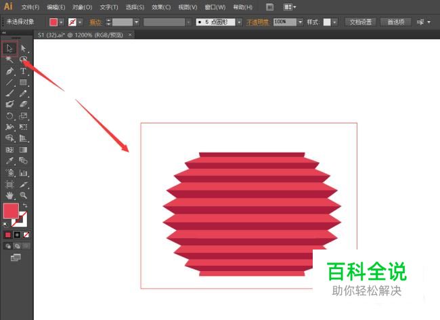
Task: Enable Draw Inside mode
Action: pyautogui.click(x=26, y=246)
